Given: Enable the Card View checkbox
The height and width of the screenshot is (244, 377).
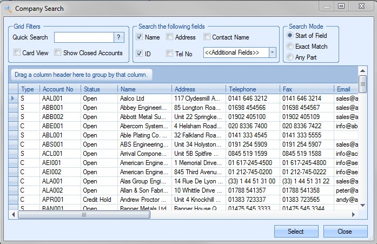Looking at the screenshot, I should [x=17, y=53].
